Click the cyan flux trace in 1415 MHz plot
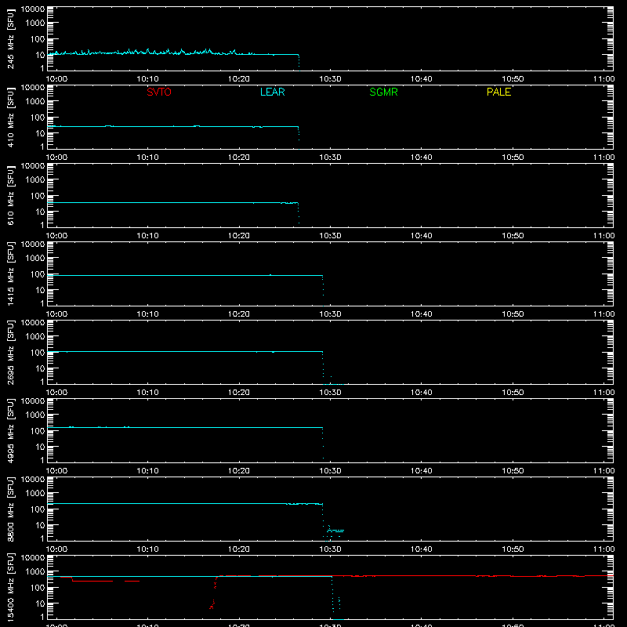Viewport: 627px width, 627px height. coord(184,275)
